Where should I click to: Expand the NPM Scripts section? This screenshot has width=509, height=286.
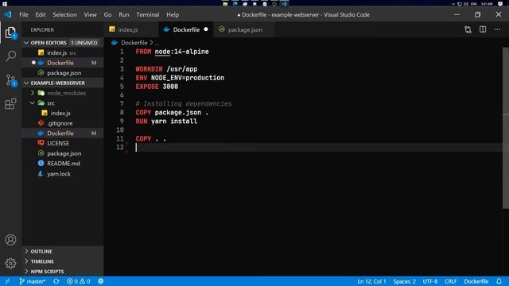pos(63,272)
